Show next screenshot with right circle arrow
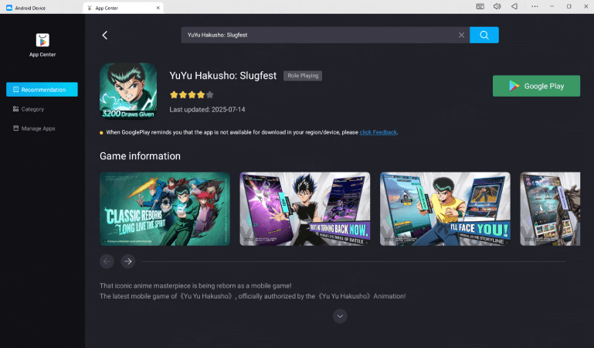The width and height of the screenshot is (594, 348). (128, 261)
